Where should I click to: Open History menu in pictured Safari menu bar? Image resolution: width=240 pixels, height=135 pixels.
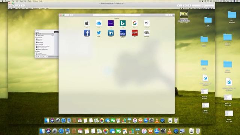(30, 8)
